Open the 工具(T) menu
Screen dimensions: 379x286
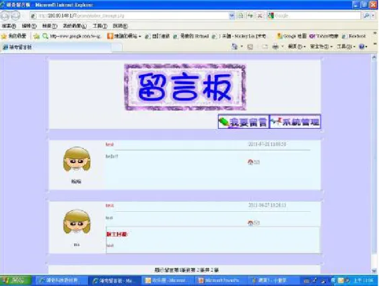point(100,26)
